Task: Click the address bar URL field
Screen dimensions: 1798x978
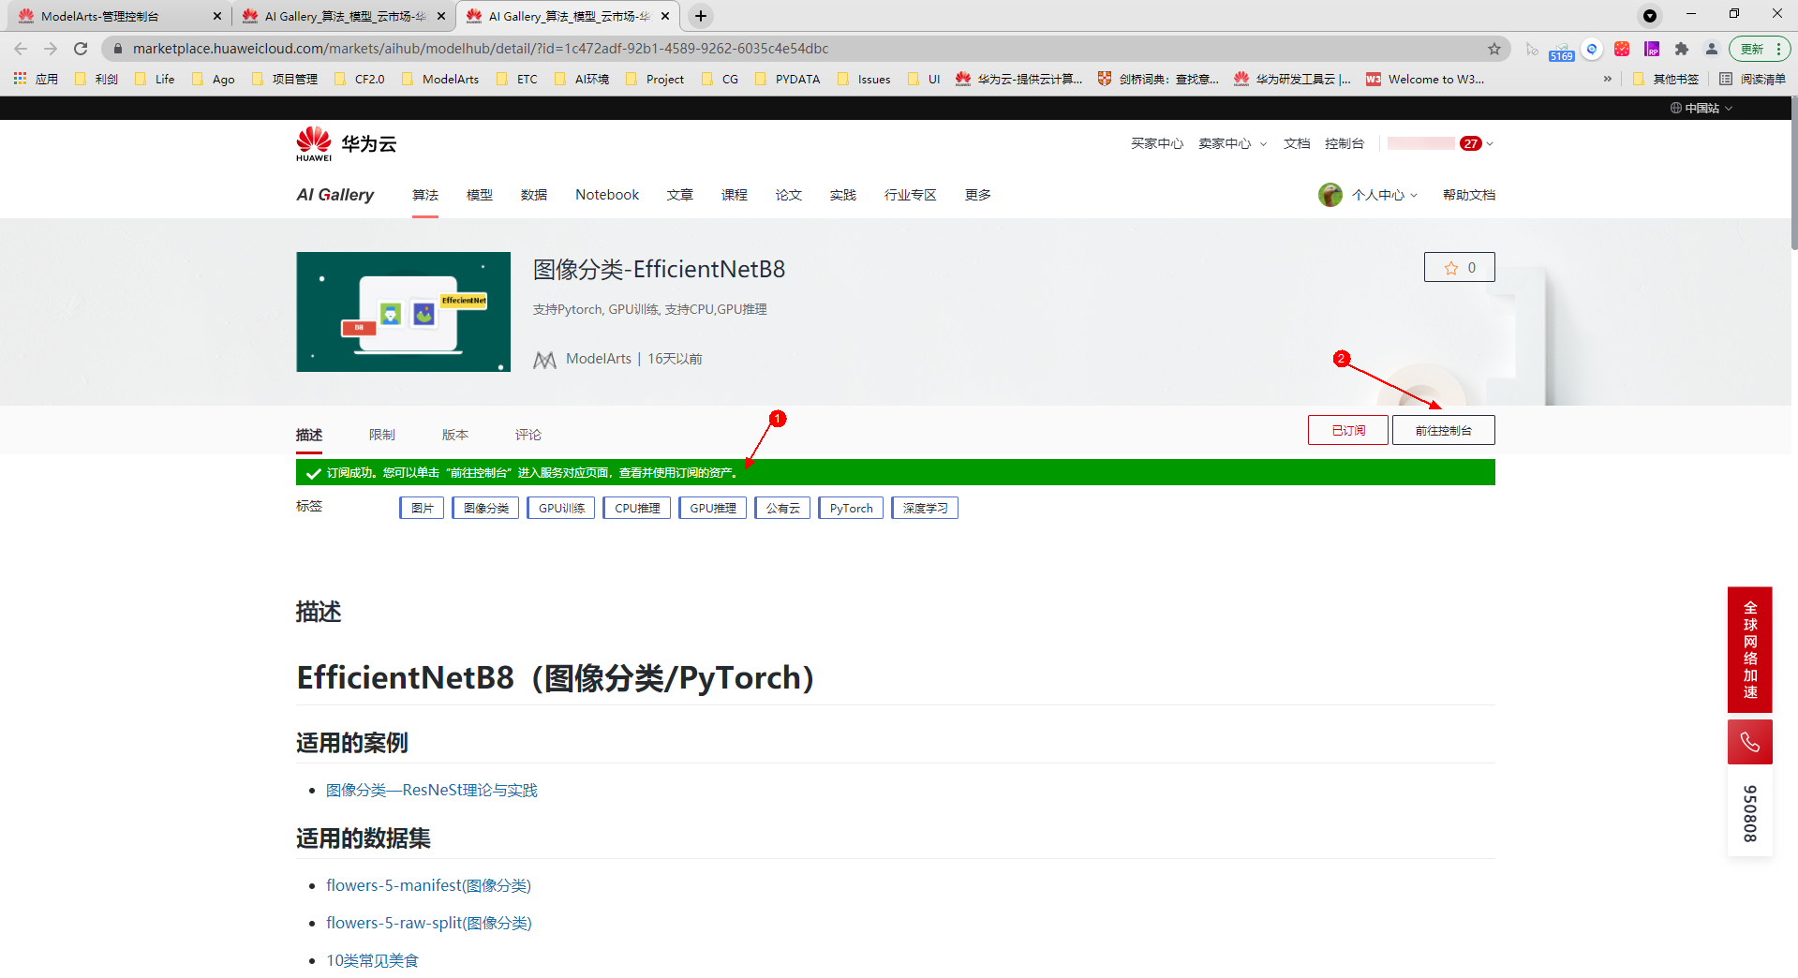Action: [x=806, y=49]
